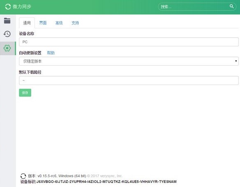Click the magnifier search icon
This screenshot has width=240, height=187.
(x=232, y=6)
